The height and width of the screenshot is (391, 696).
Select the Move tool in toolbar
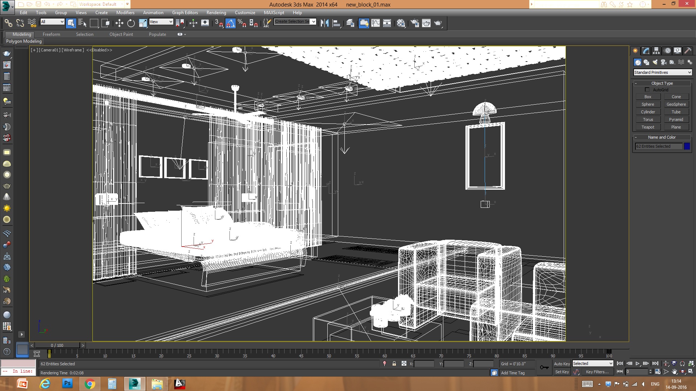119,23
